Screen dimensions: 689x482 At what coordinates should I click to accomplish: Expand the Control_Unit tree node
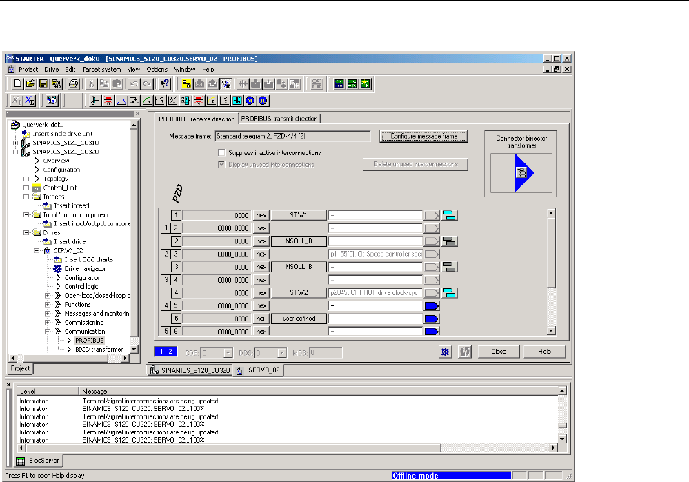pyautogui.click(x=26, y=188)
